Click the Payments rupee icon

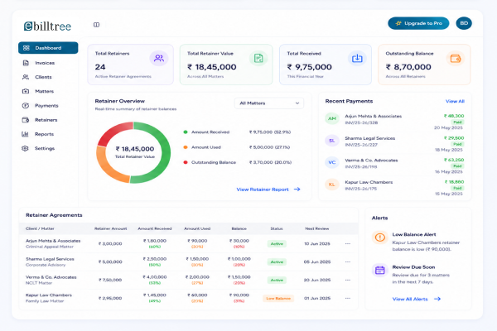[x=26, y=105]
